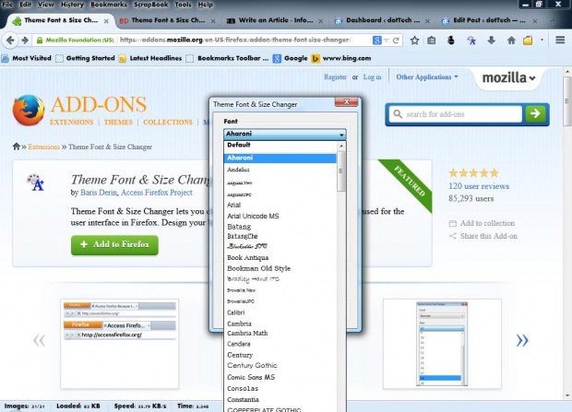Select Comic Sans MS in font list
This screenshot has width=572, height=412.
click(x=280, y=377)
